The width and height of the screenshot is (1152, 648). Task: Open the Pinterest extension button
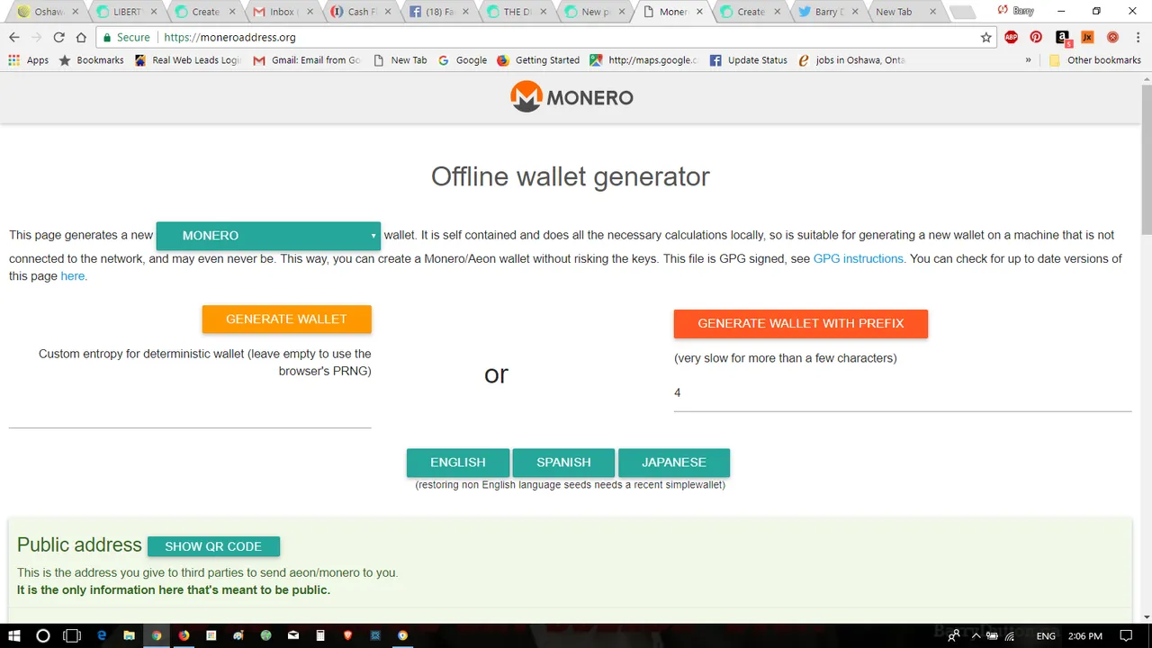[1036, 37]
